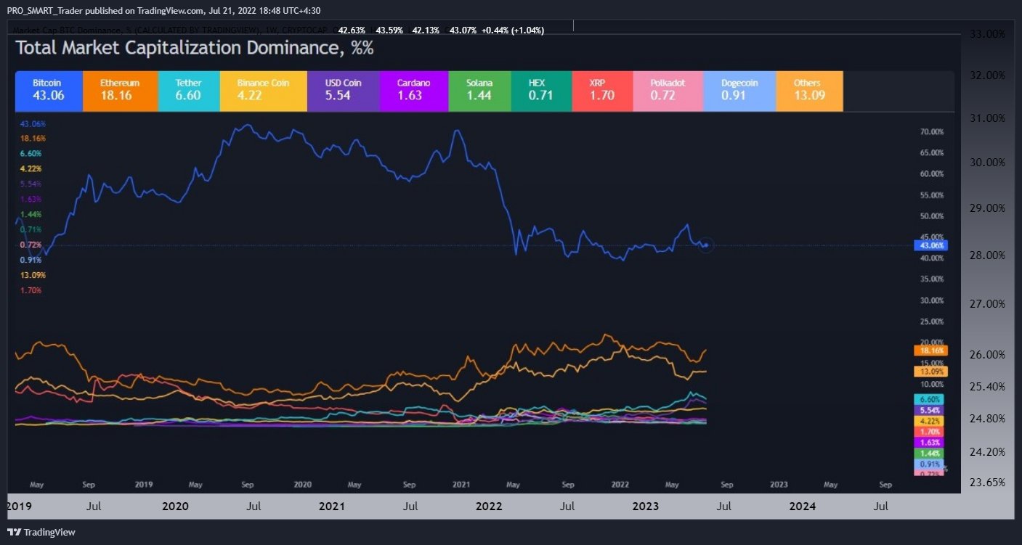The width and height of the screenshot is (1022, 545).
Task: Click the header value 42.63%
Action: tap(352, 30)
